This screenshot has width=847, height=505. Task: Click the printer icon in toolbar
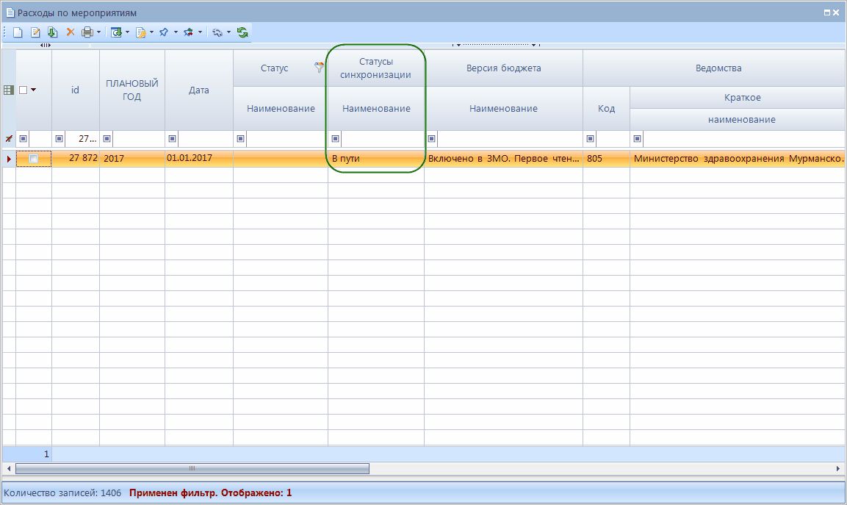87,32
